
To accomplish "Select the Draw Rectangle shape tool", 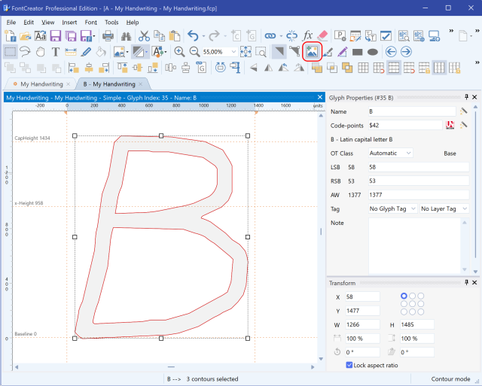I will pos(357,52).
